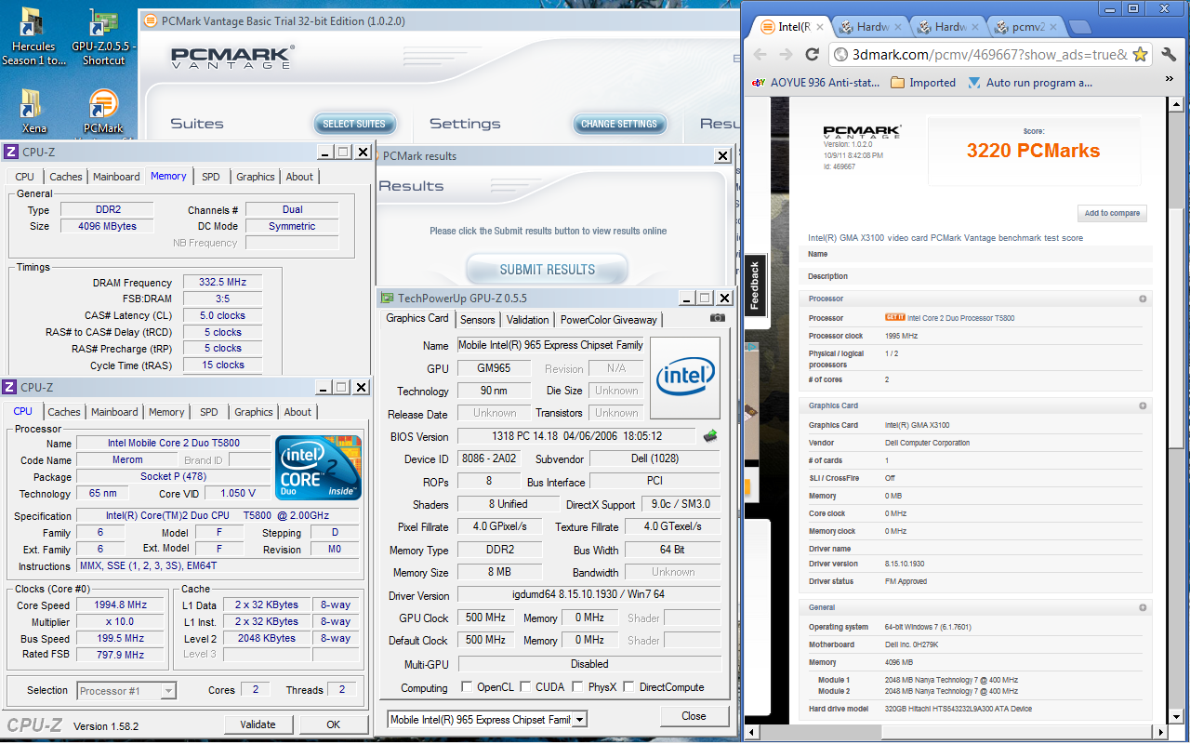Select the Code Name Merom value
Screen dimensions: 1190x744
pyautogui.click(x=127, y=459)
